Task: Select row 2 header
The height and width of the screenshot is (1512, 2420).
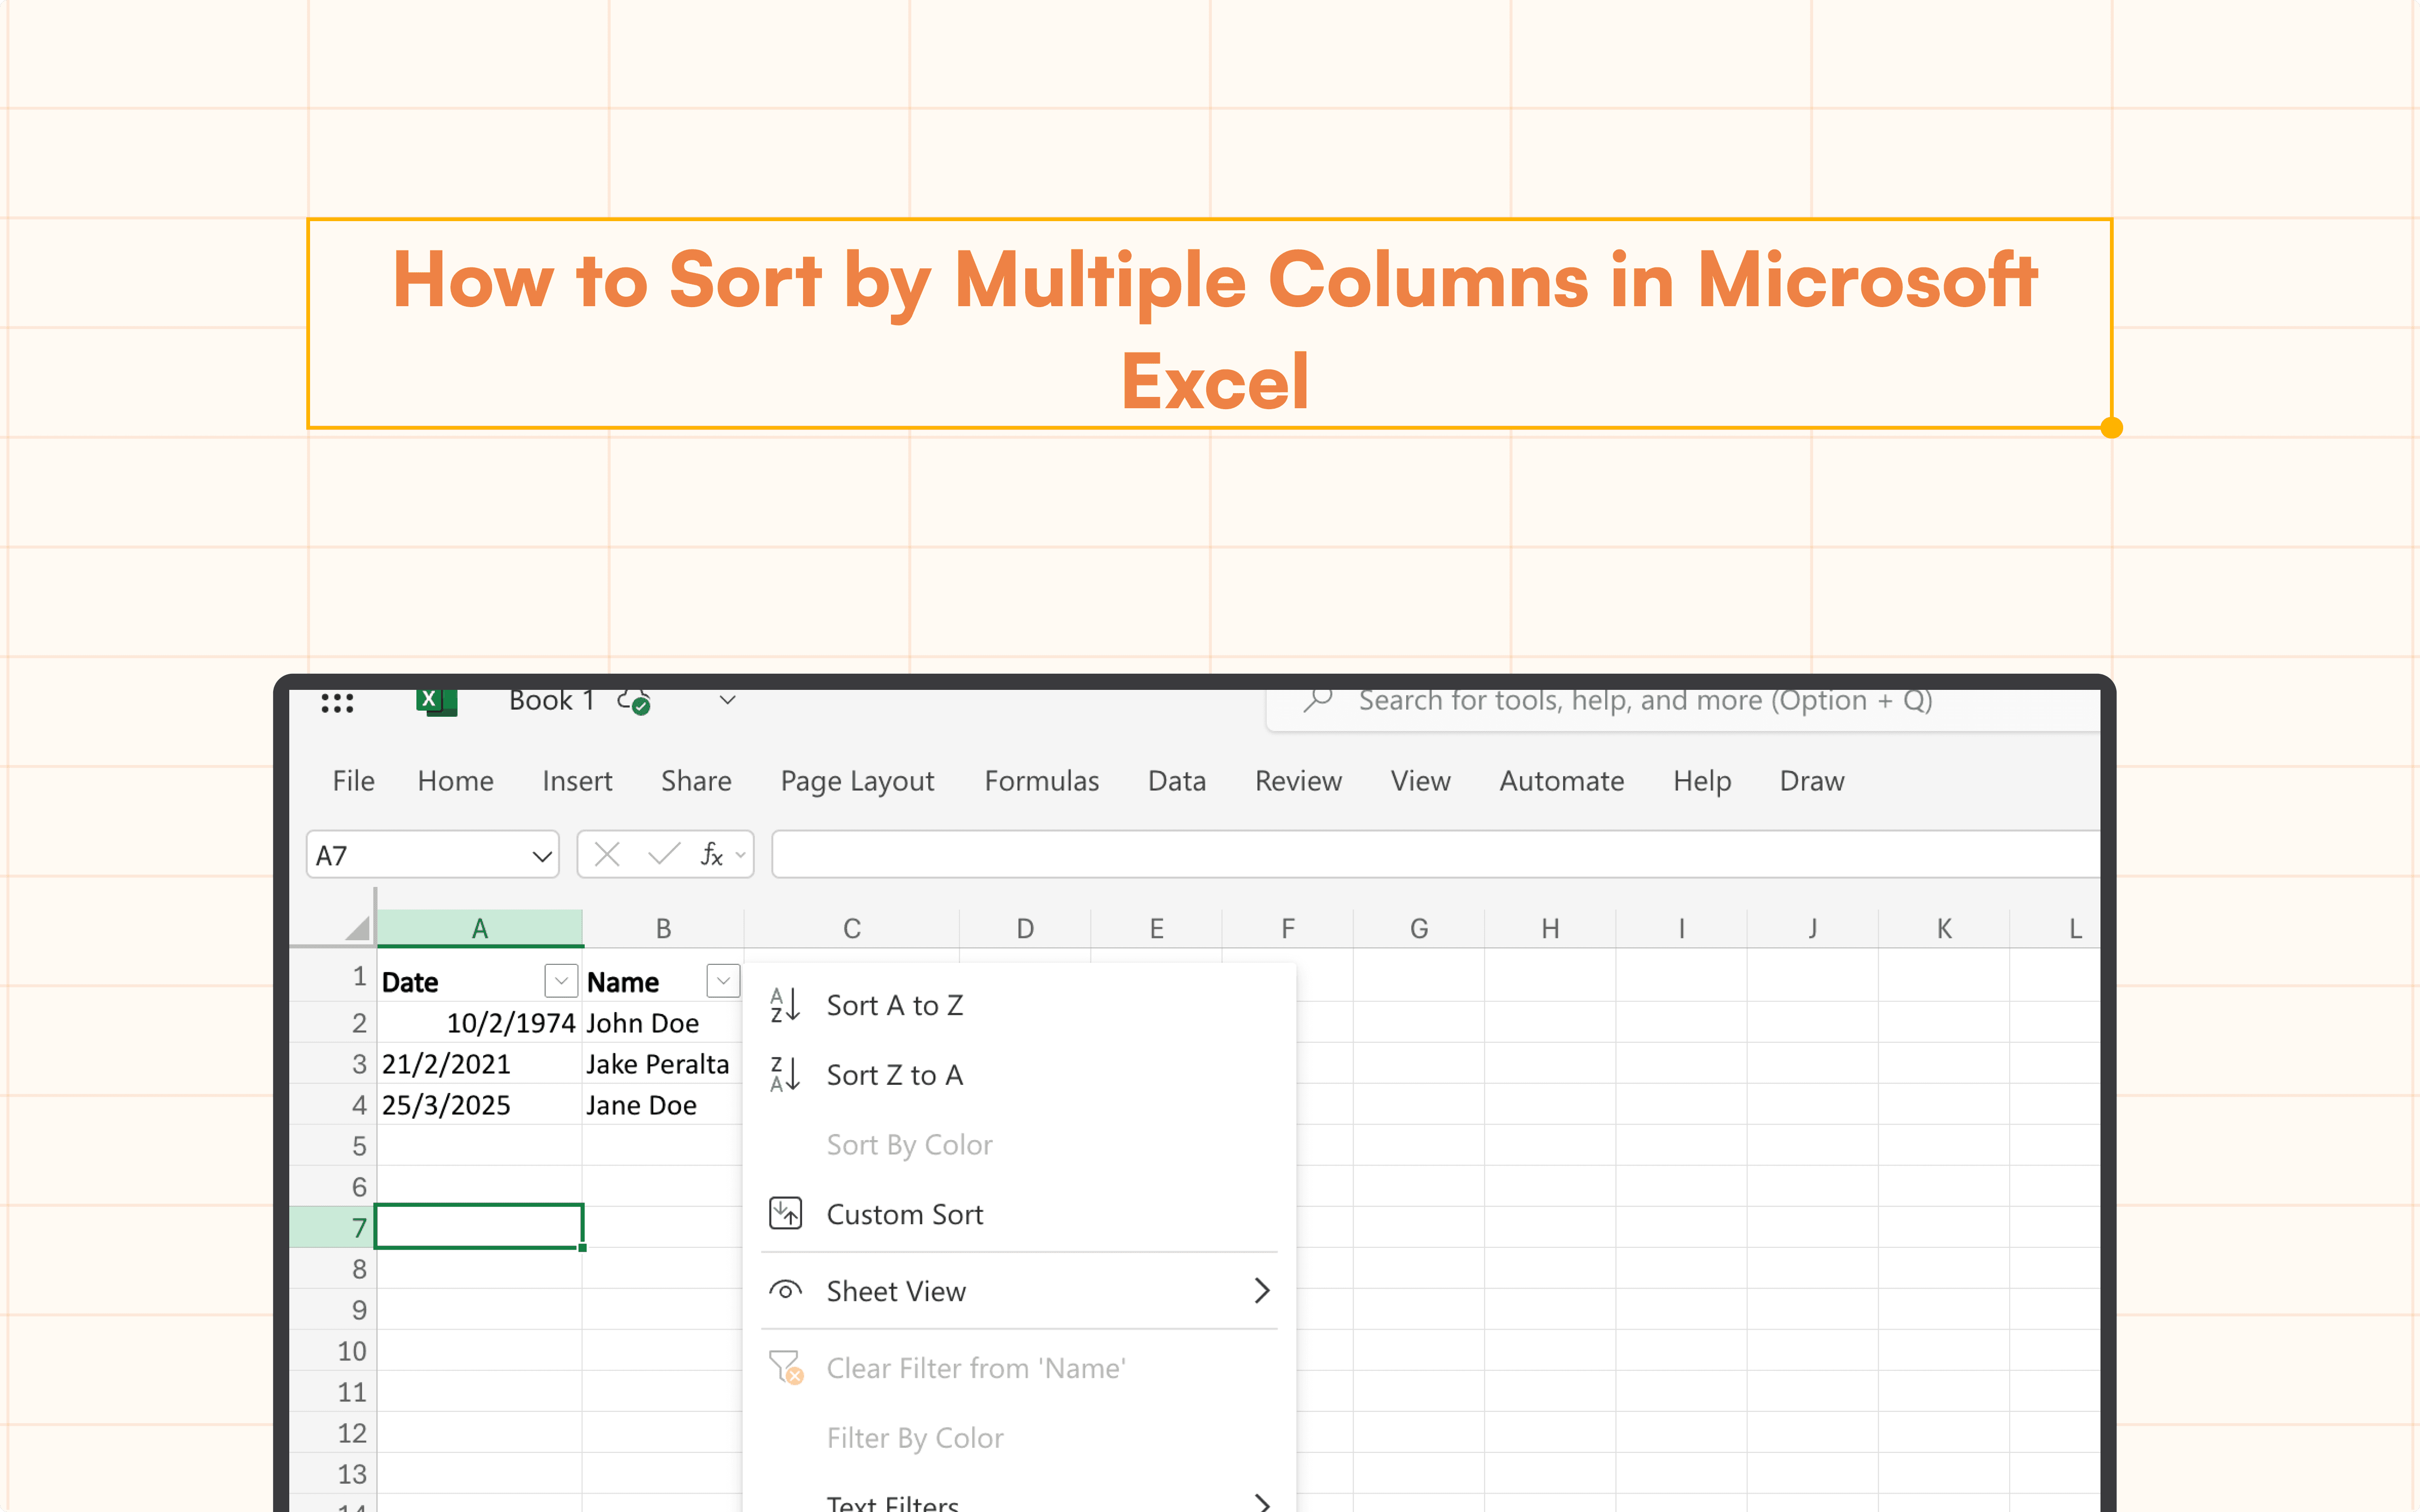Action: [x=333, y=1023]
